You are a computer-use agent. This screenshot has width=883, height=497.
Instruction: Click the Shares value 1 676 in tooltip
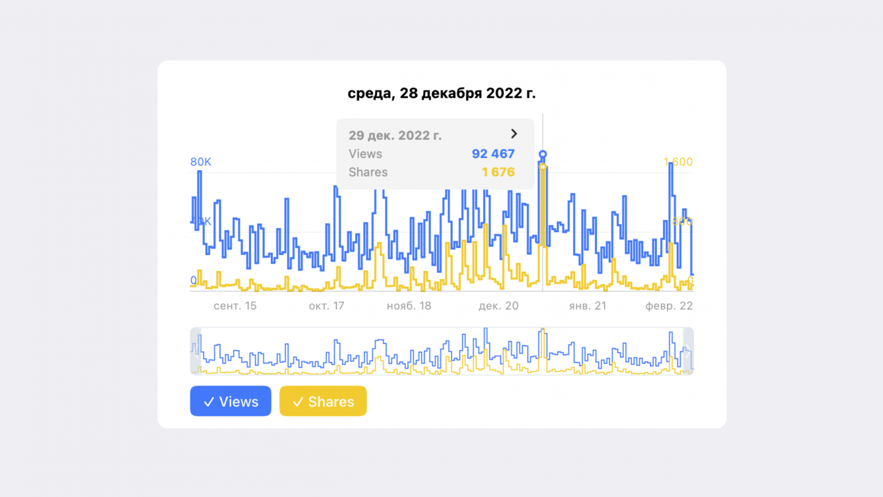click(498, 172)
